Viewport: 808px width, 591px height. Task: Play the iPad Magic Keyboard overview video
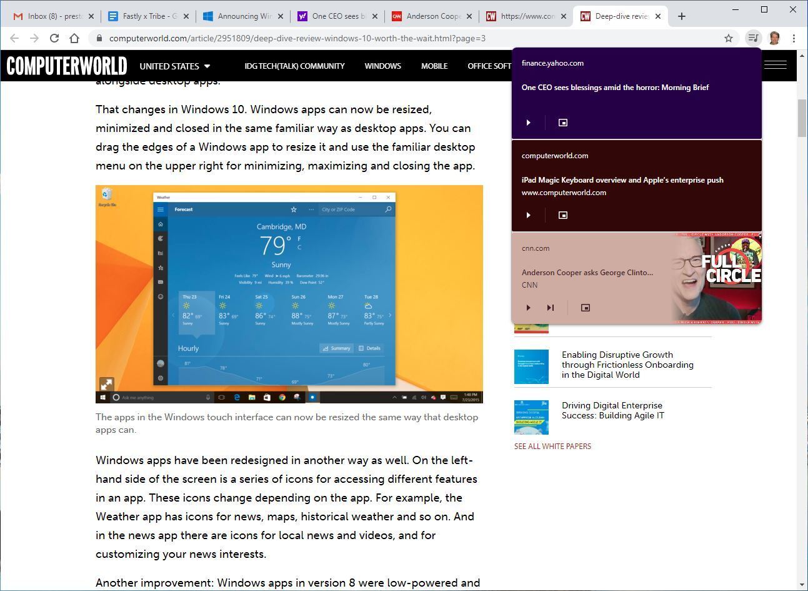coord(528,215)
